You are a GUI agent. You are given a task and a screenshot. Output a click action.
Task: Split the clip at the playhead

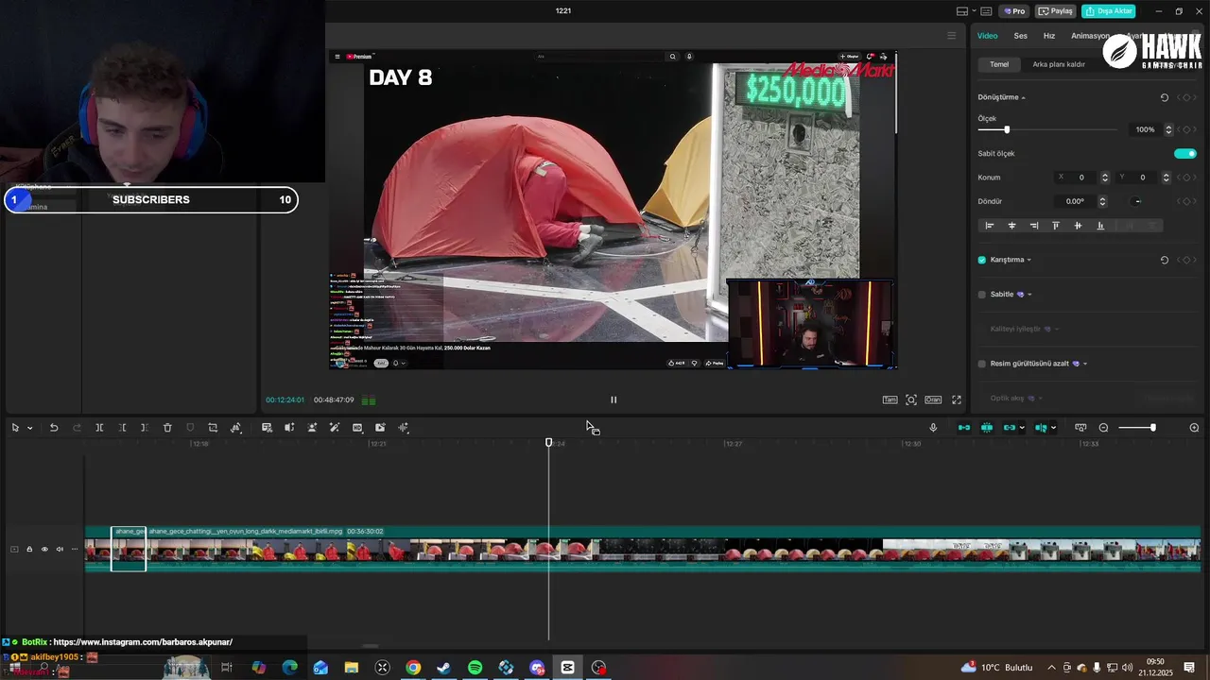pyautogui.click(x=99, y=428)
